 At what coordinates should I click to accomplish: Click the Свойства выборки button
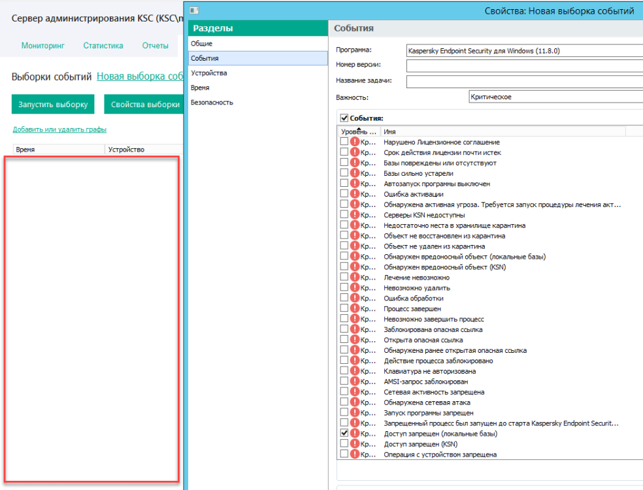pyautogui.click(x=145, y=104)
